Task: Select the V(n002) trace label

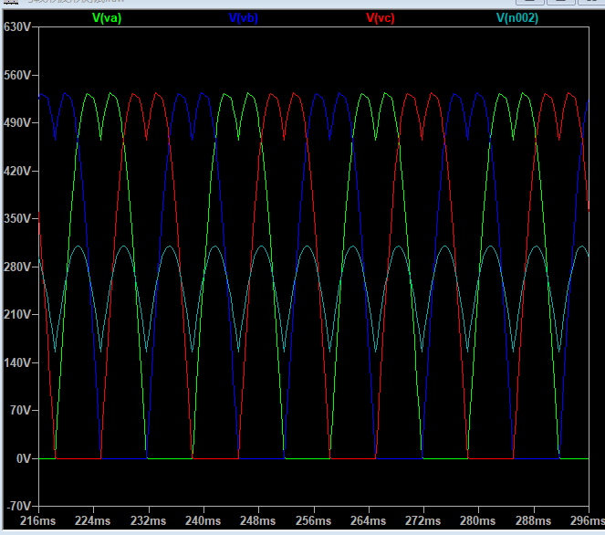Action: [517, 17]
